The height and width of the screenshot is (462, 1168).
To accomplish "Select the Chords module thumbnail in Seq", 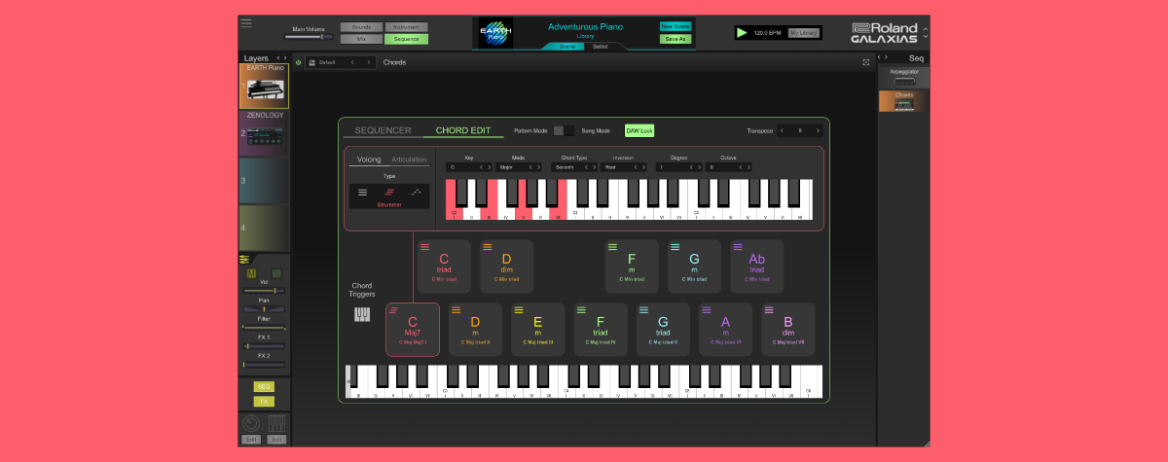I will tap(903, 101).
